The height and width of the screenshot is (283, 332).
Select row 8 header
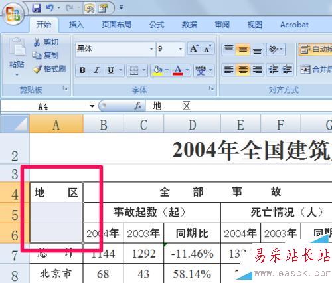(15, 274)
